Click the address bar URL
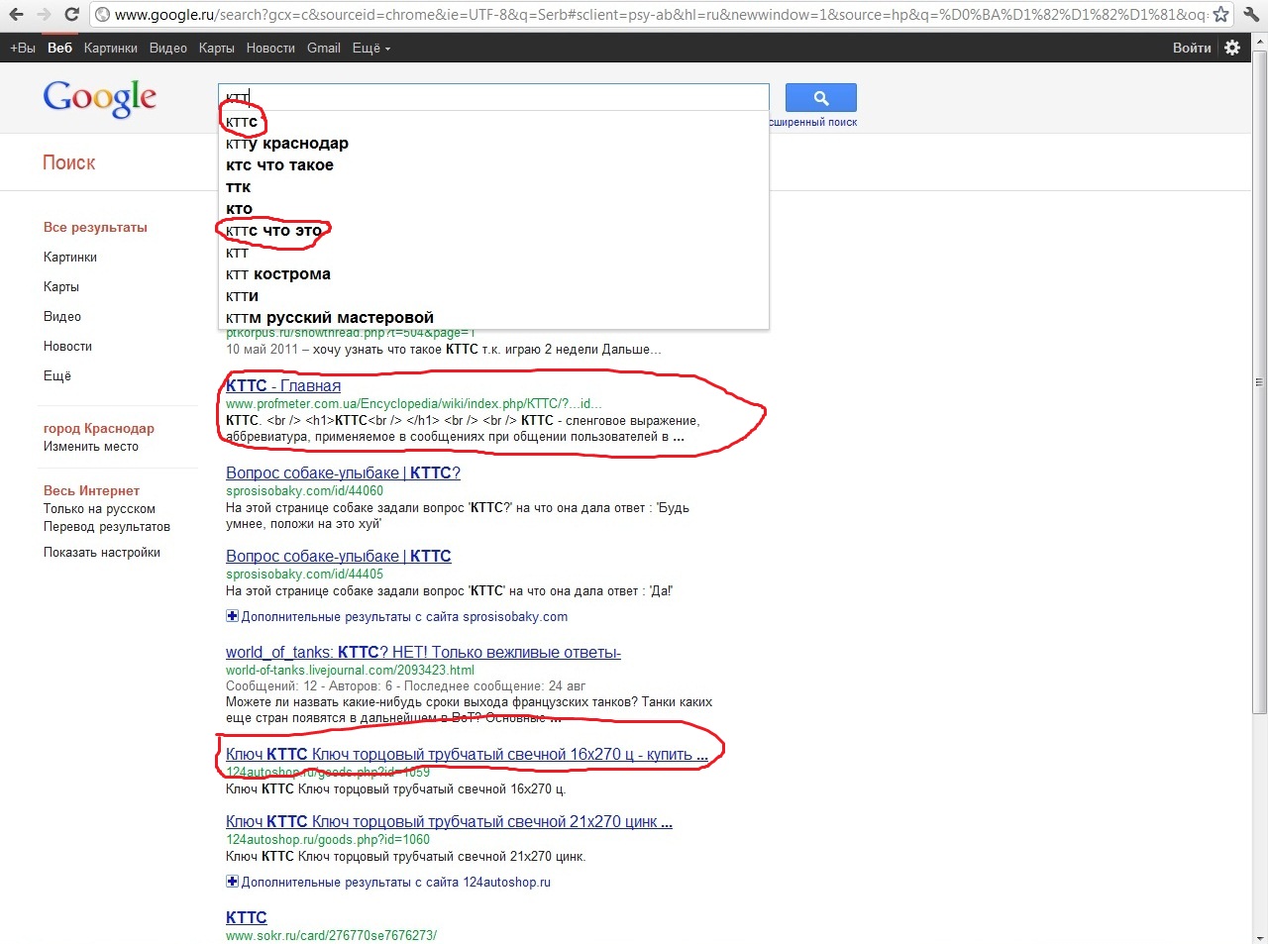Viewport: 1268px width, 944px height. click(x=659, y=14)
